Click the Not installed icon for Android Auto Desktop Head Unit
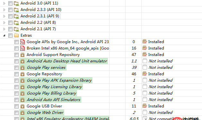This screenshot has width=202, height=120. (145, 61)
